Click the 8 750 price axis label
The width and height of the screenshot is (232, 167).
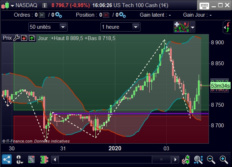[x=217, y=105]
